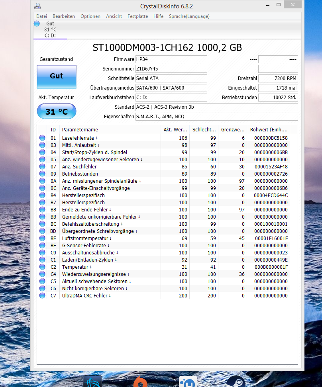Click status orb in Betriebsstunden row 09
The height and width of the screenshot is (387, 322).
tap(42, 174)
